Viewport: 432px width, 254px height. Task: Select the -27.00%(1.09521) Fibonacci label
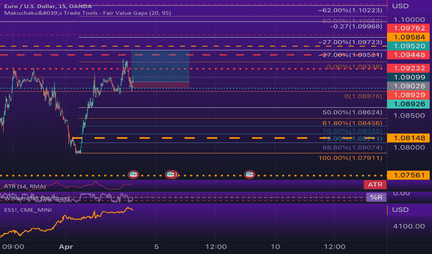click(x=350, y=55)
